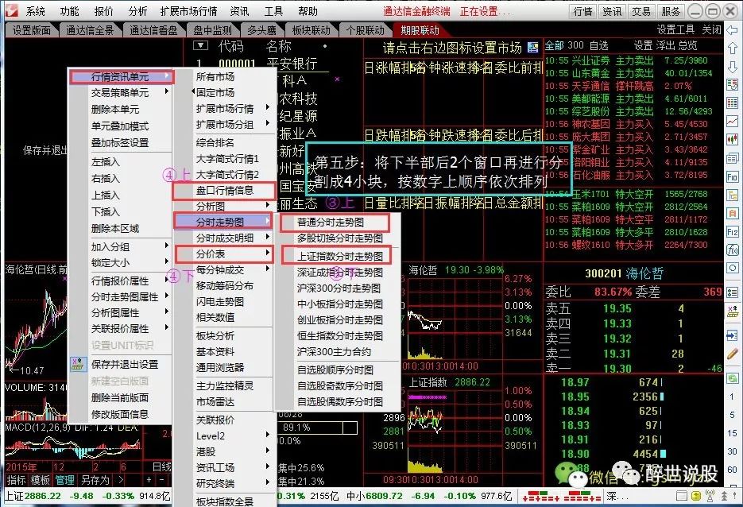Open the 分析 menu
The width and height of the screenshot is (743, 507).
pos(138,11)
